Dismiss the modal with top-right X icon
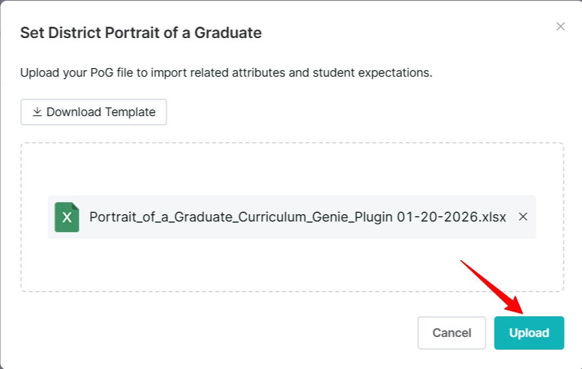 click(x=560, y=27)
